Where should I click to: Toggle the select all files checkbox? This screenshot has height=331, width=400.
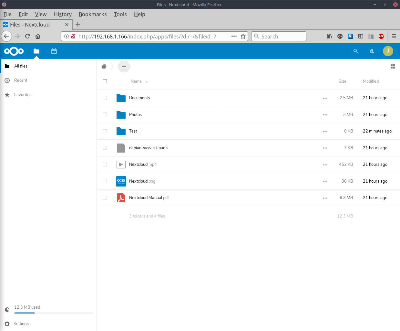[105, 81]
